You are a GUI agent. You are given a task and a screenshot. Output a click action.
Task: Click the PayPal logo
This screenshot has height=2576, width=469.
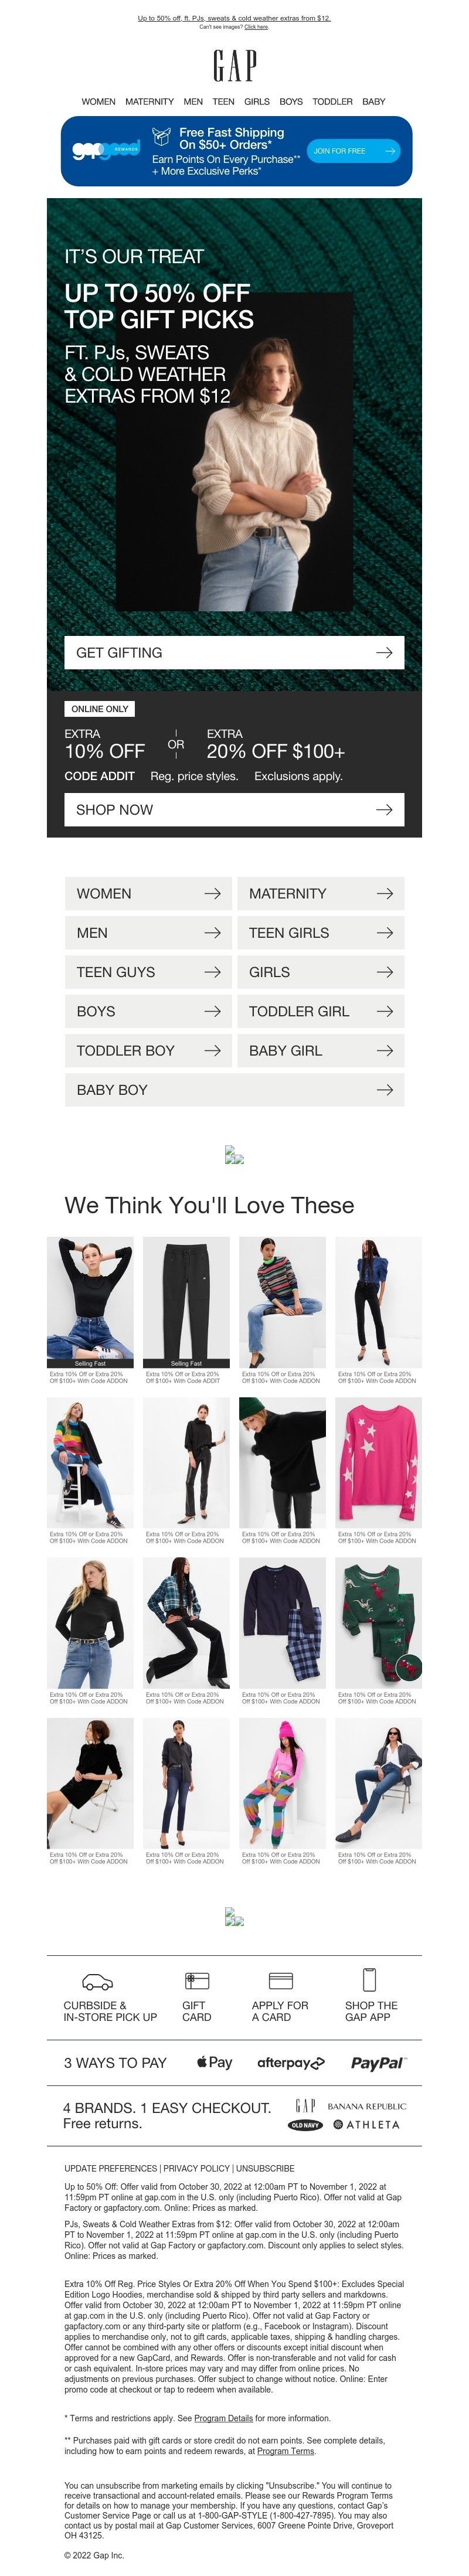[x=378, y=2063]
